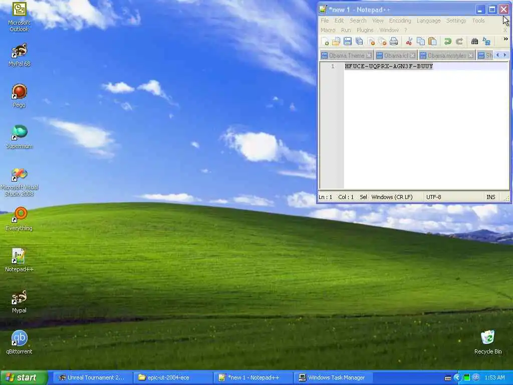
Task: Click the green Task Manager tray icon
Action: (467, 378)
